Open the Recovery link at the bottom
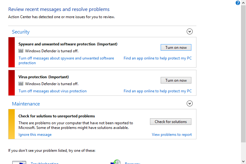This screenshot has width=246, height=164. [132, 163]
